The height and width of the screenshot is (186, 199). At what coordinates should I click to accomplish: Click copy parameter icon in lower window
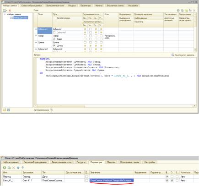(9, 168)
